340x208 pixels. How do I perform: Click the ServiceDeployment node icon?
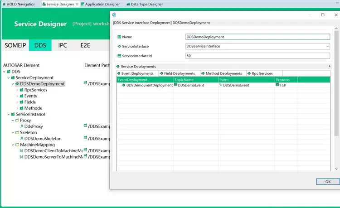[x=13, y=78]
